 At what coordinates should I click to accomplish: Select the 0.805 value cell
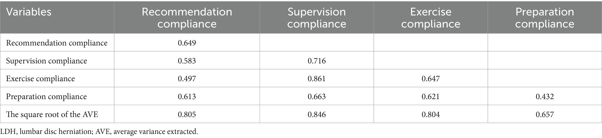point(187,114)
